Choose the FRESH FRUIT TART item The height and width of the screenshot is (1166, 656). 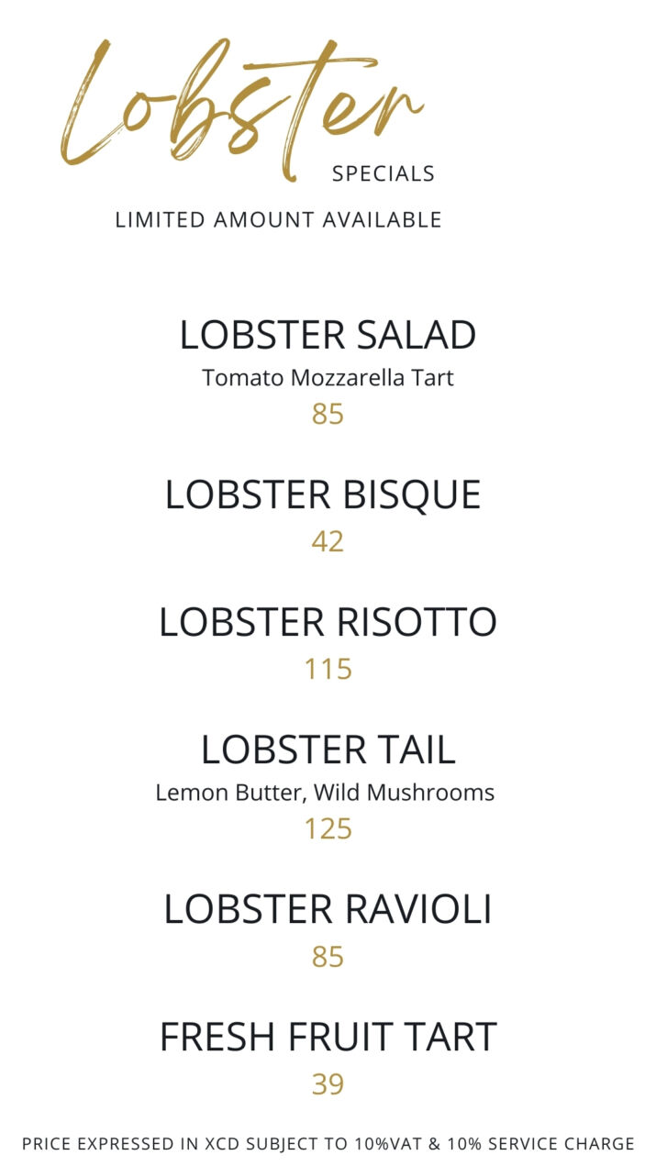pyautogui.click(x=328, y=1037)
